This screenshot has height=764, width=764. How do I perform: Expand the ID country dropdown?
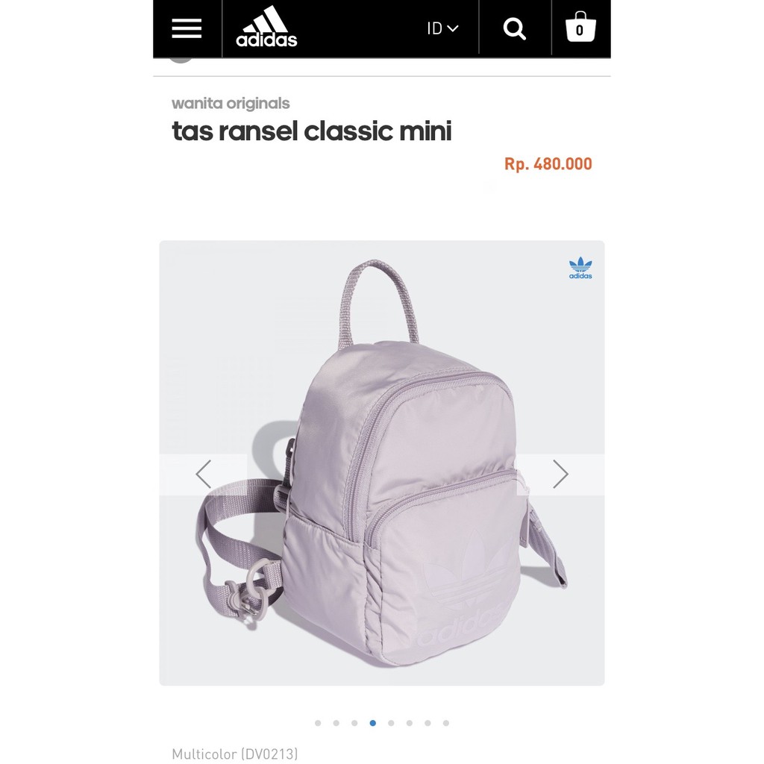442,28
